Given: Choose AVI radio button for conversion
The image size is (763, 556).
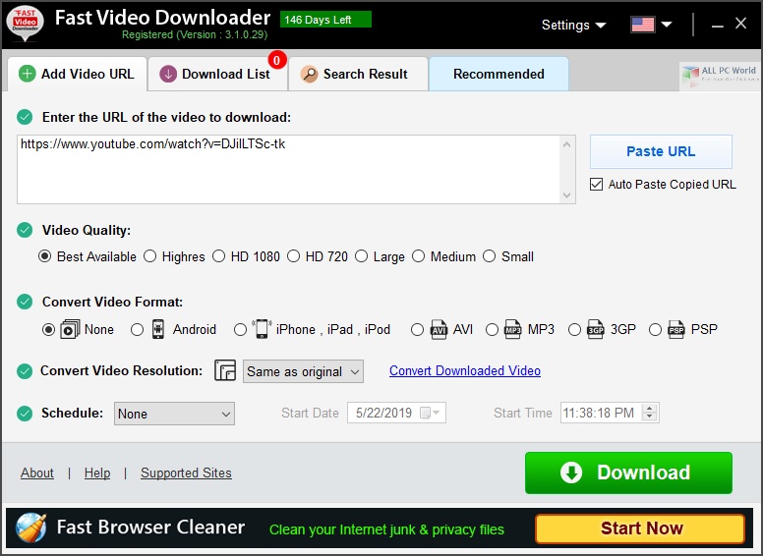Looking at the screenshot, I should pyautogui.click(x=417, y=329).
